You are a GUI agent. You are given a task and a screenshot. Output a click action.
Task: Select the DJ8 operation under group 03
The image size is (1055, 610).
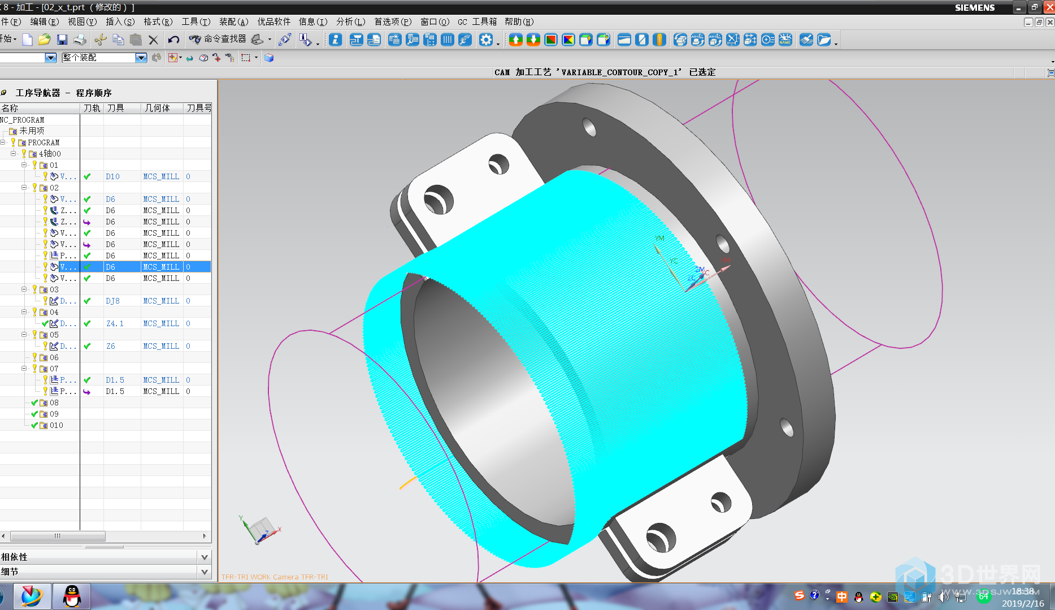pyautogui.click(x=106, y=301)
